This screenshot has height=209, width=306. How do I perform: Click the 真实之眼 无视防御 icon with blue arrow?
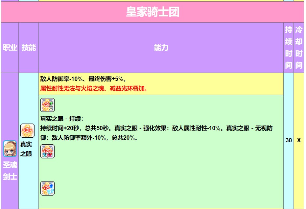47,188
